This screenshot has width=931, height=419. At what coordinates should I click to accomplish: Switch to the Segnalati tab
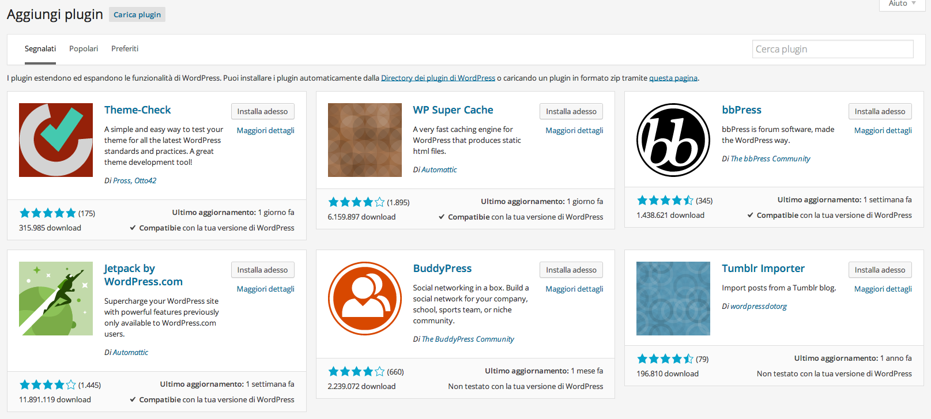coord(40,49)
